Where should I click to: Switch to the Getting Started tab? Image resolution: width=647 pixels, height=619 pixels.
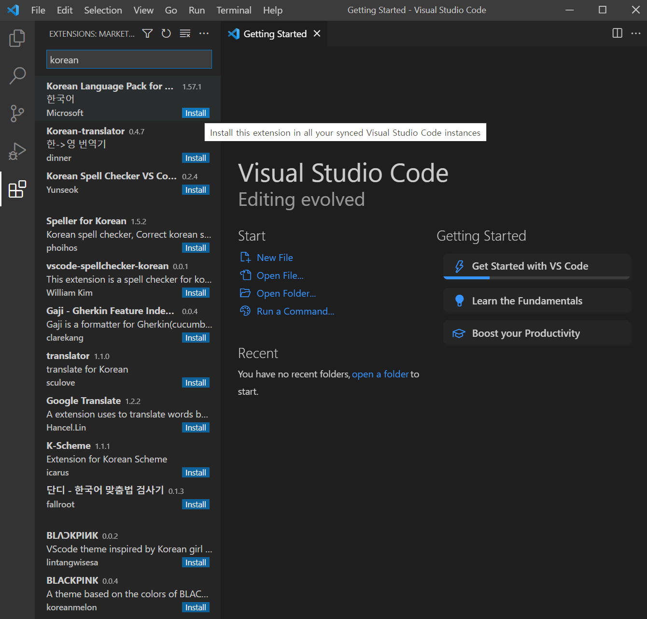[275, 34]
